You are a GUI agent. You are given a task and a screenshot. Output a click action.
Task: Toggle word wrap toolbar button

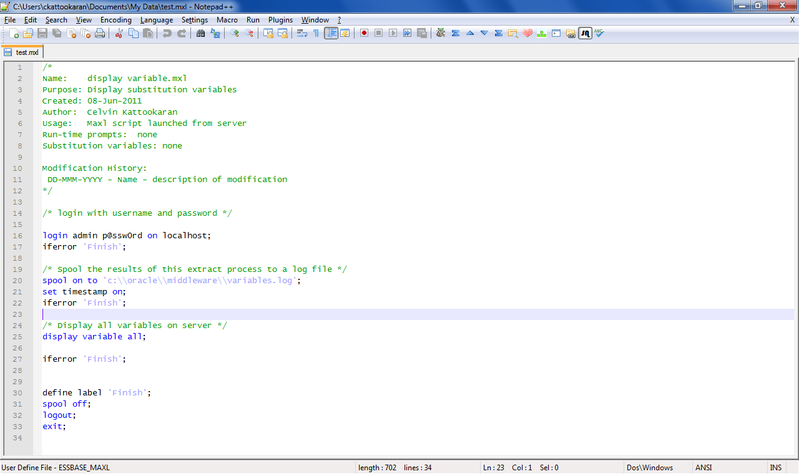coord(302,33)
